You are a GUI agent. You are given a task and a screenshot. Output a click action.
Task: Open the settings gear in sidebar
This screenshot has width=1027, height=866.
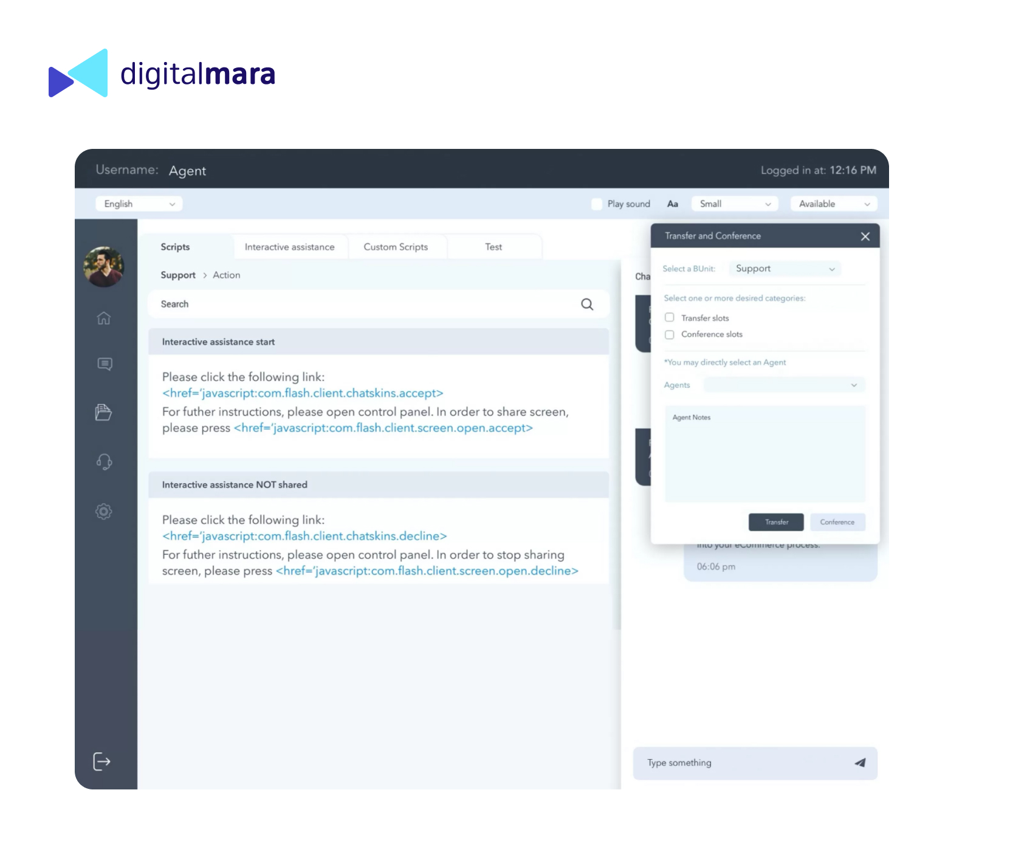104,512
